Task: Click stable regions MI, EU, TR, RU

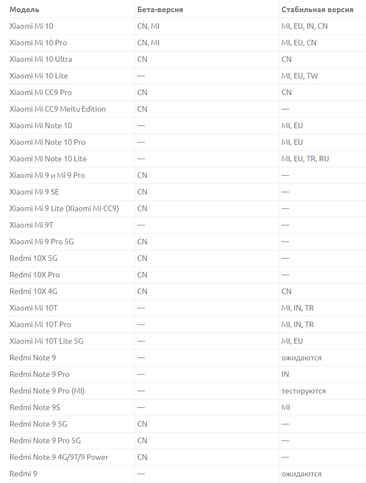Action: coord(305,159)
